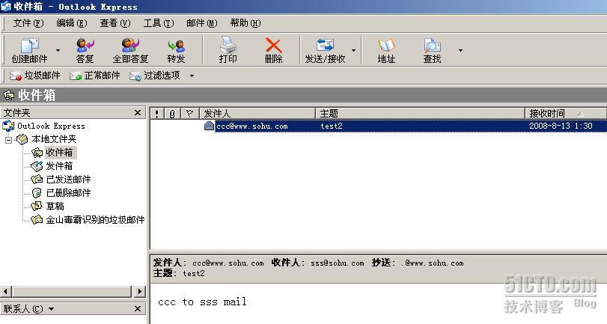Sort by Subject (主题) column header

pos(420,114)
